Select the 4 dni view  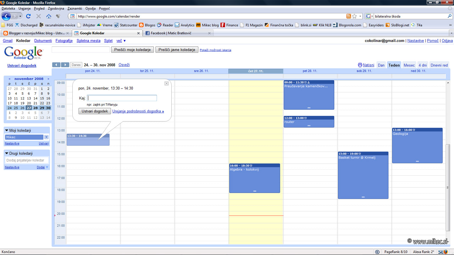[422, 65]
